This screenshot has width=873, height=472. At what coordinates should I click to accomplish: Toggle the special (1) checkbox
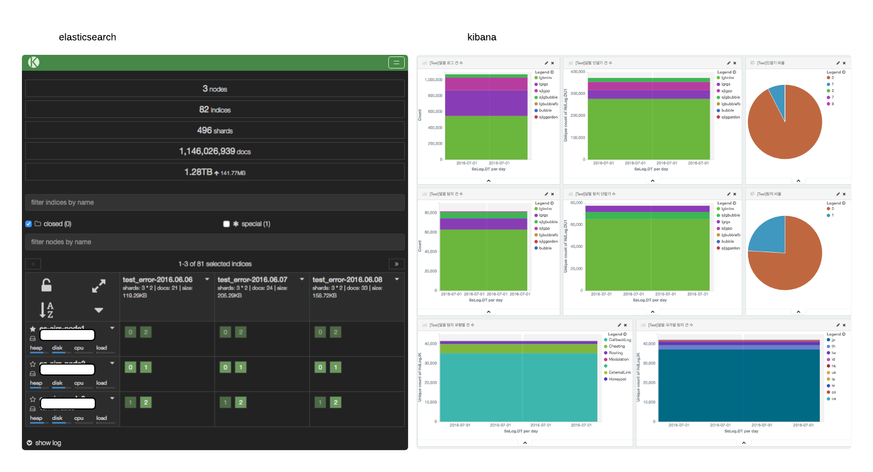pos(226,224)
